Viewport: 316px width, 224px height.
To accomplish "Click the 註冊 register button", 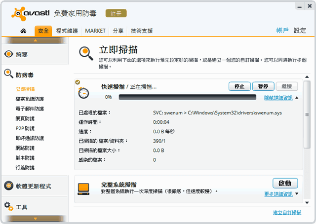I will pyautogui.click(x=116, y=13).
